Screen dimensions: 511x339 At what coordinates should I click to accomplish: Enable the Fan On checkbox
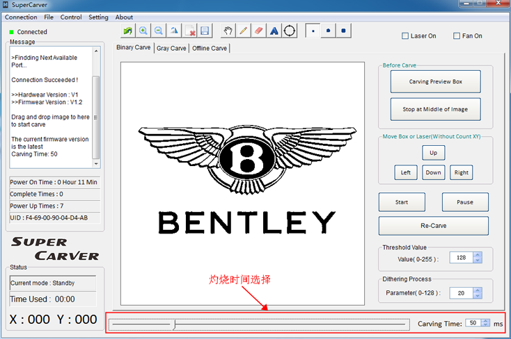pos(457,36)
